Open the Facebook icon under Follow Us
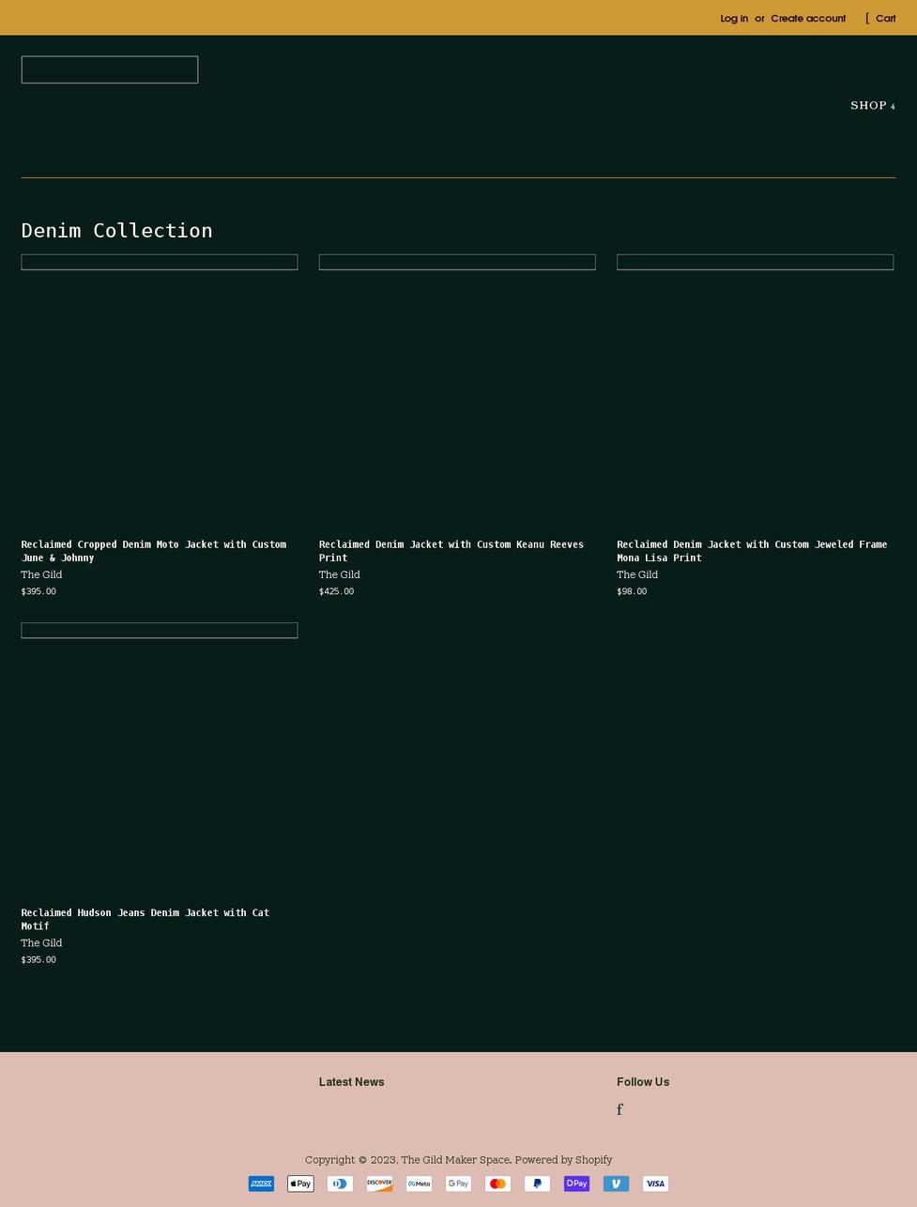This screenshot has width=917, height=1207. (619, 1109)
